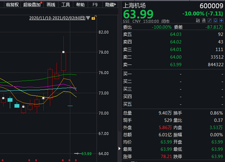This screenshot has width=225, height=162.
Task: Toggle the orange lock icon beside the date range
Action: [93, 18]
